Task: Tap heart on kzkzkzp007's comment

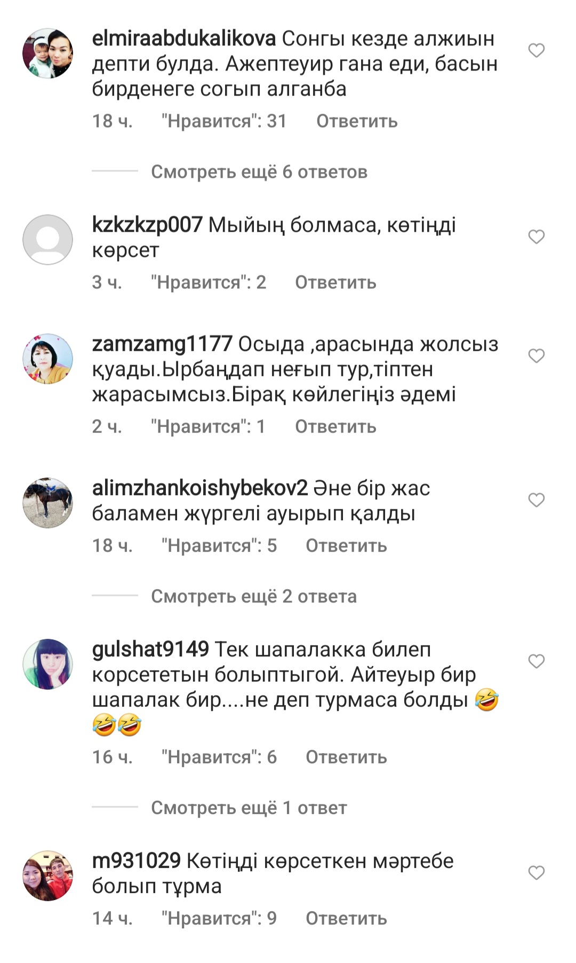Action: 536,237
